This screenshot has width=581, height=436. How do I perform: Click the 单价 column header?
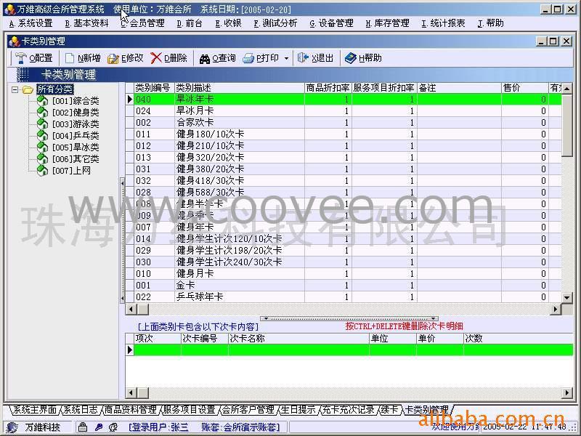click(x=440, y=339)
